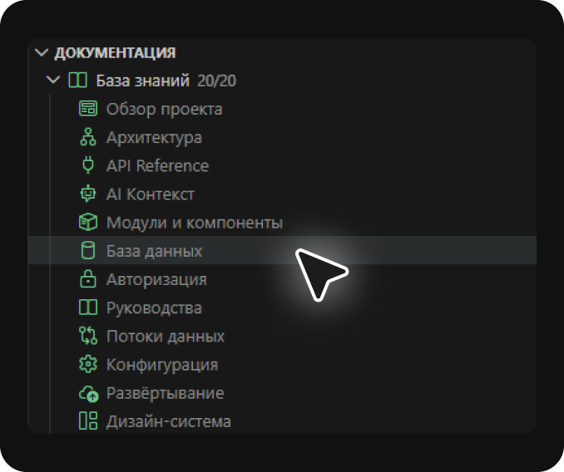Click the Конфигурация gear icon
The image size is (564, 472).
coord(87,364)
